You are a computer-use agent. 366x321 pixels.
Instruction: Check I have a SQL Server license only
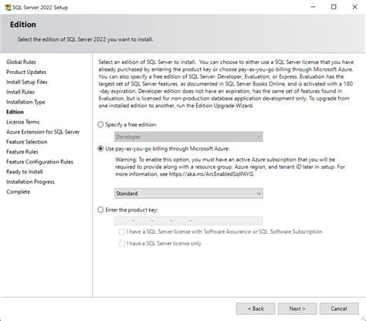coord(122,244)
